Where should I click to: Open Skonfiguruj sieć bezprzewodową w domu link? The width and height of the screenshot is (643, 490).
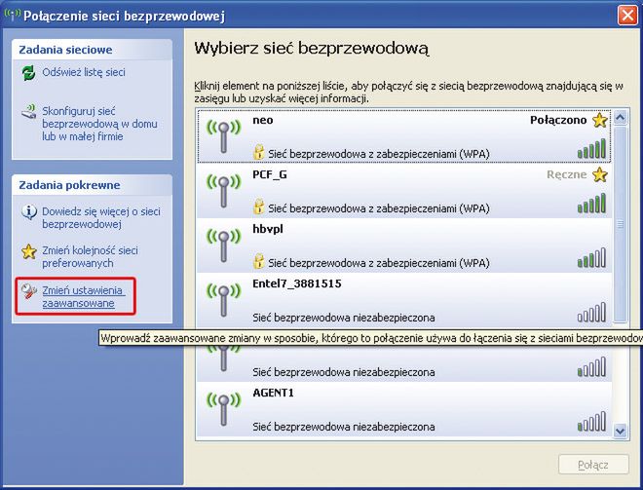point(99,124)
